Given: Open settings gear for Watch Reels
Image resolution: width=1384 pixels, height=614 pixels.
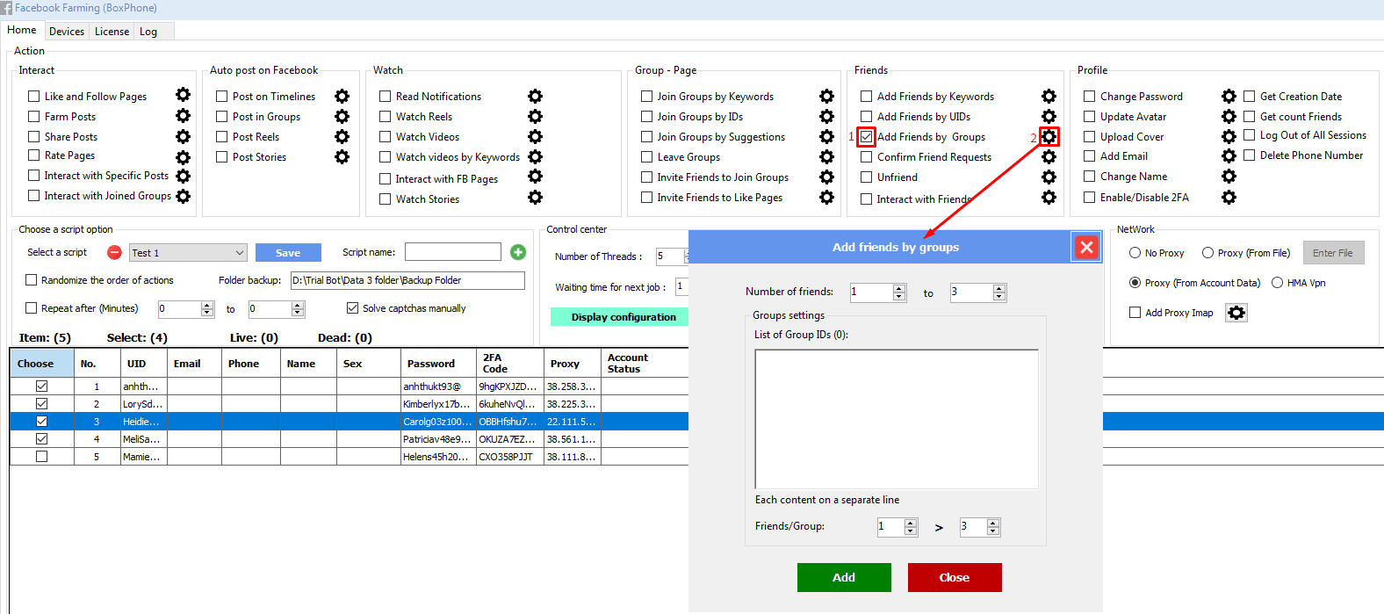Looking at the screenshot, I should click(x=535, y=116).
